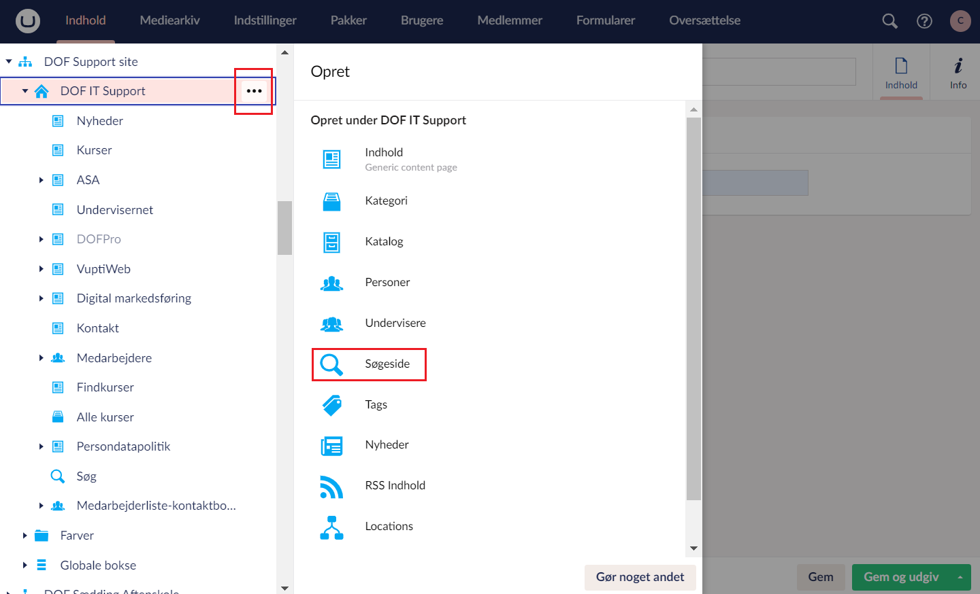Viewport: 980px width, 594px height.
Task: Expand the Farver folder node
Action: (25, 536)
